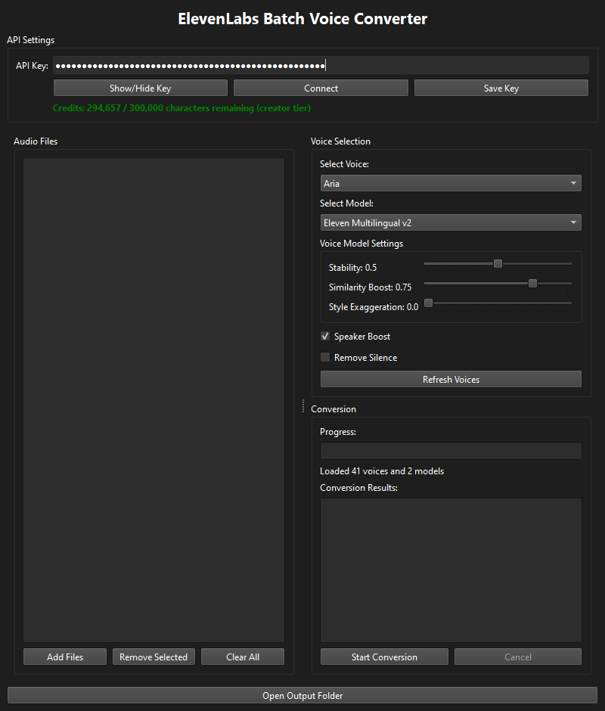Click the 'Style Exaggeration: 0.0' label
The width and height of the screenshot is (605, 711).
coord(374,307)
